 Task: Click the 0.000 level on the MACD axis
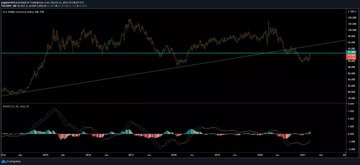(x=351, y=134)
